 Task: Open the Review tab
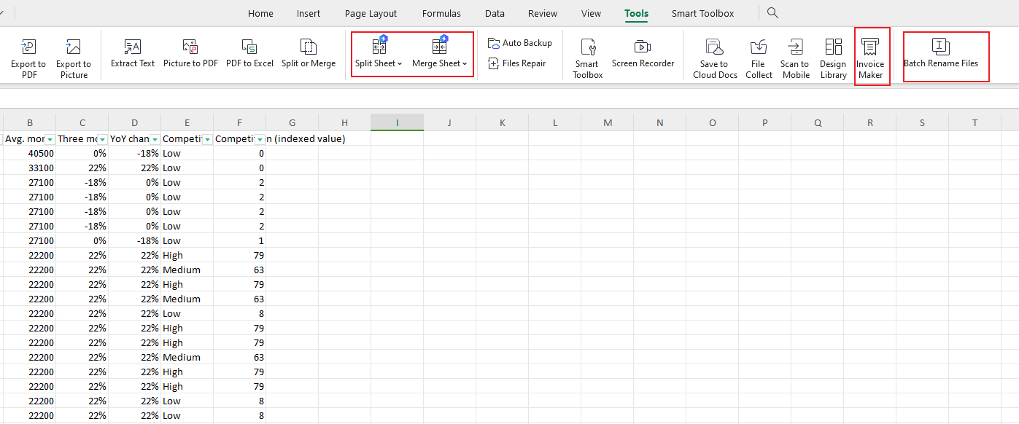pos(543,14)
